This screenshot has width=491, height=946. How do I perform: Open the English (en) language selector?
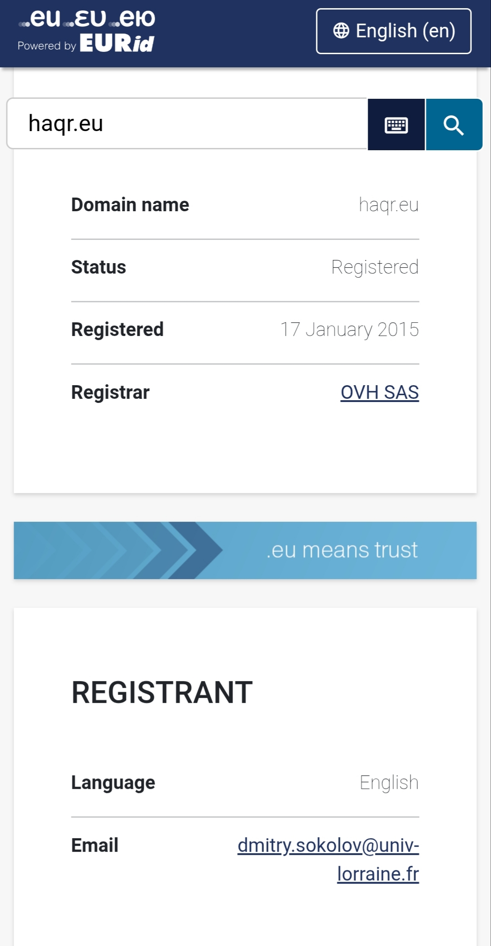pyautogui.click(x=394, y=31)
